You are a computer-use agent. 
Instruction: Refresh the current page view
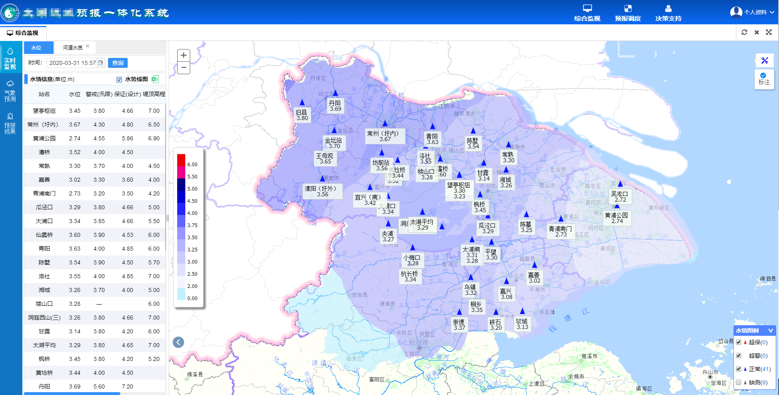pos(744,32)
